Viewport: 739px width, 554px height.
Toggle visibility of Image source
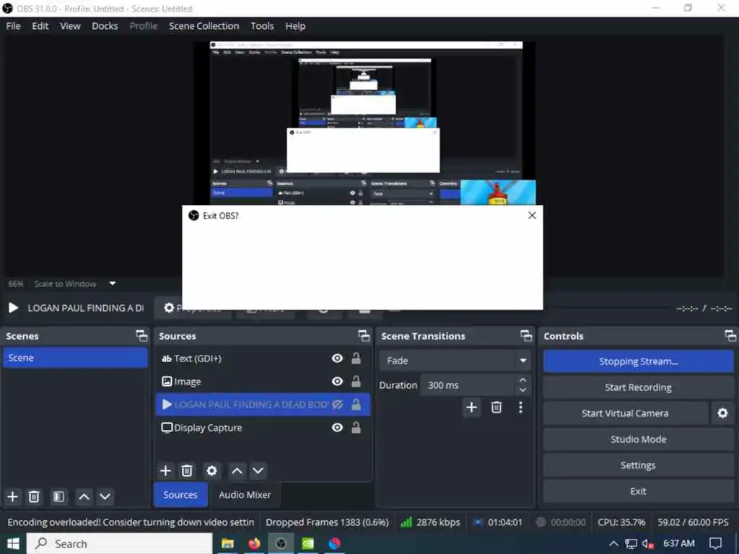point(337,381)
